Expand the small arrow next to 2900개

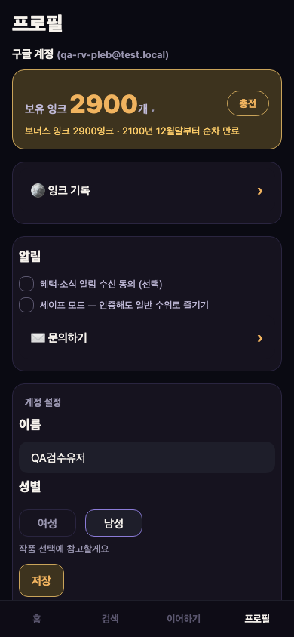click(152, 110)
